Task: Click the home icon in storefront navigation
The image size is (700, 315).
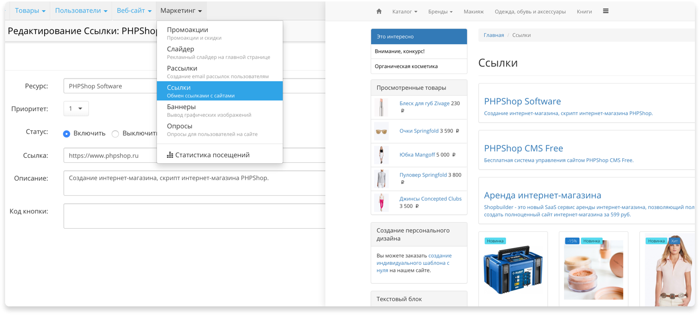Action: [x=379, y=11]
